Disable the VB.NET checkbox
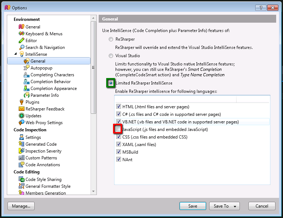The height and width of the screenshot is (218, 283). [x=118, y=122]
